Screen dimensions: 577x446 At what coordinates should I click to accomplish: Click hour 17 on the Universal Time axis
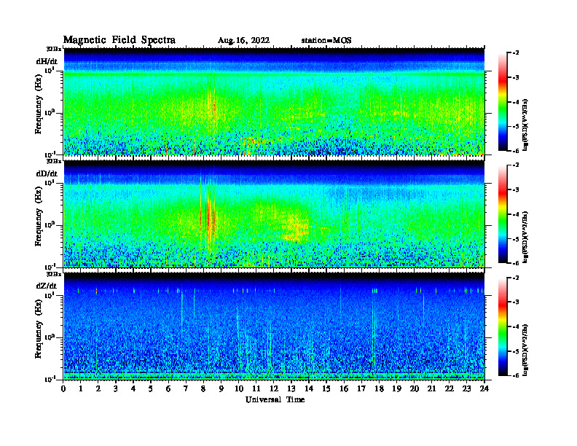pyautogui.click(x=361, y=389)
